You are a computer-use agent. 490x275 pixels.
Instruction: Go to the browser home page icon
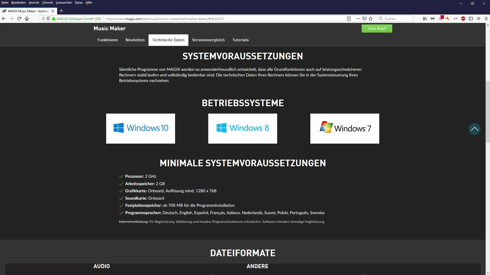pos(27,19)
